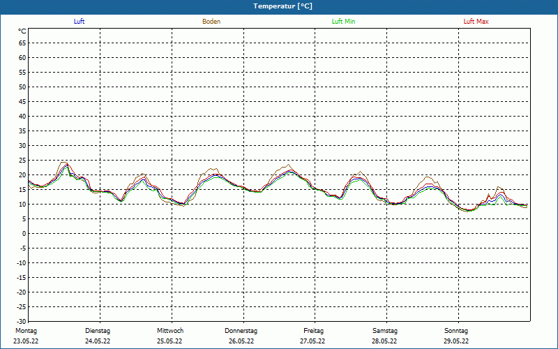Click the brown Boden legend label
Screen dimensions: 558x349
coord(211,22)
